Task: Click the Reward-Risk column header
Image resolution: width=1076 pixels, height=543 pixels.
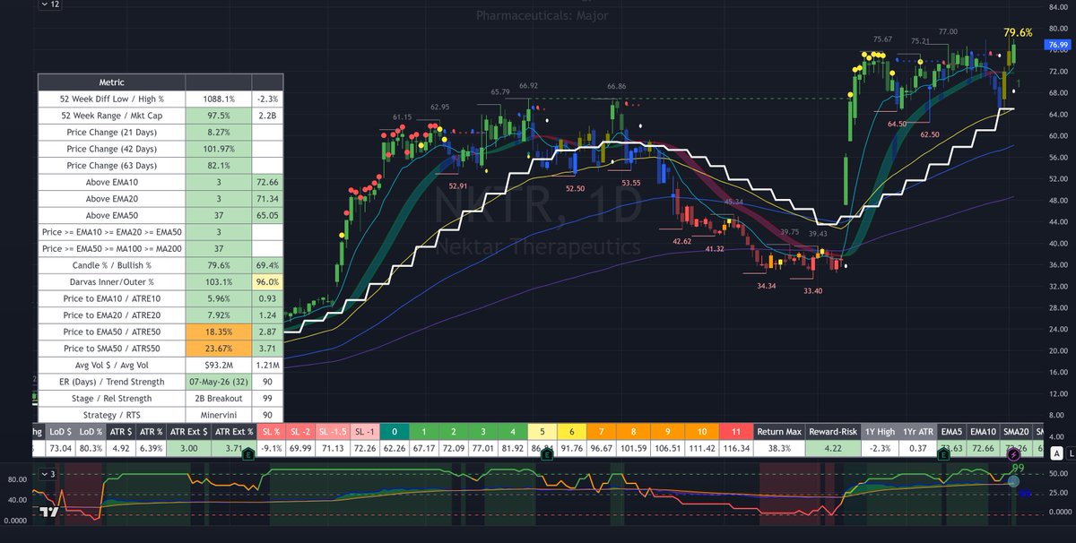Action: 832,432
